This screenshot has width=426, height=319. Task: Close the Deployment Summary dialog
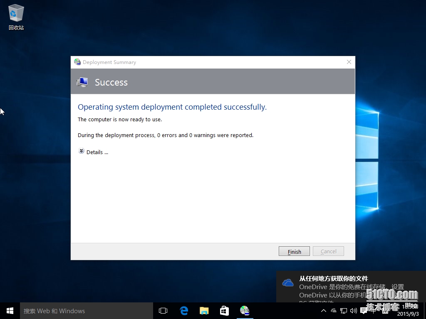point(349,62)
